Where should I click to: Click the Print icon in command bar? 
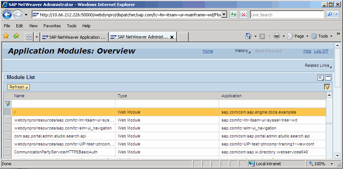point(277,36)
